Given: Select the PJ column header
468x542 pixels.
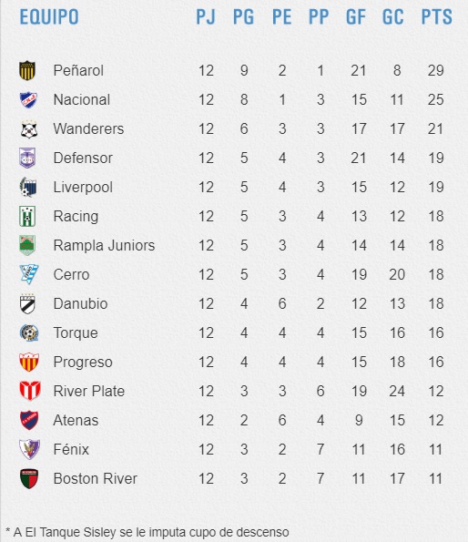Looking at the screenshot, I should tap(206, 16).
